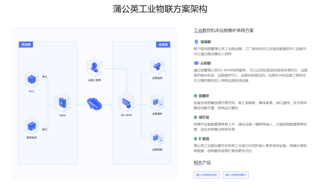Click the R300 router icon
Screen dimensions: 320x188
[x=63, y=102]
